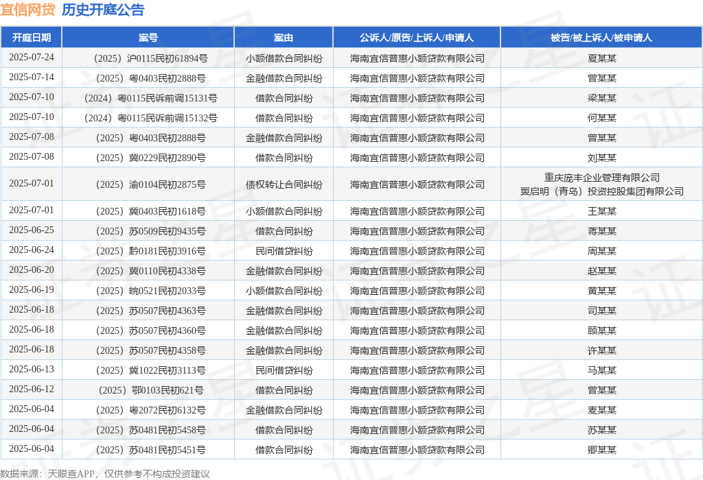
Task: Click the 数据来源 天眼查APP footer note
Action: click(x=104, y=474)
